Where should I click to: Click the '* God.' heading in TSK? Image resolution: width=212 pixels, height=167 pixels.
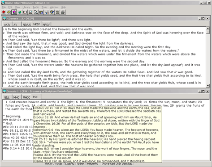coord(8,123)
